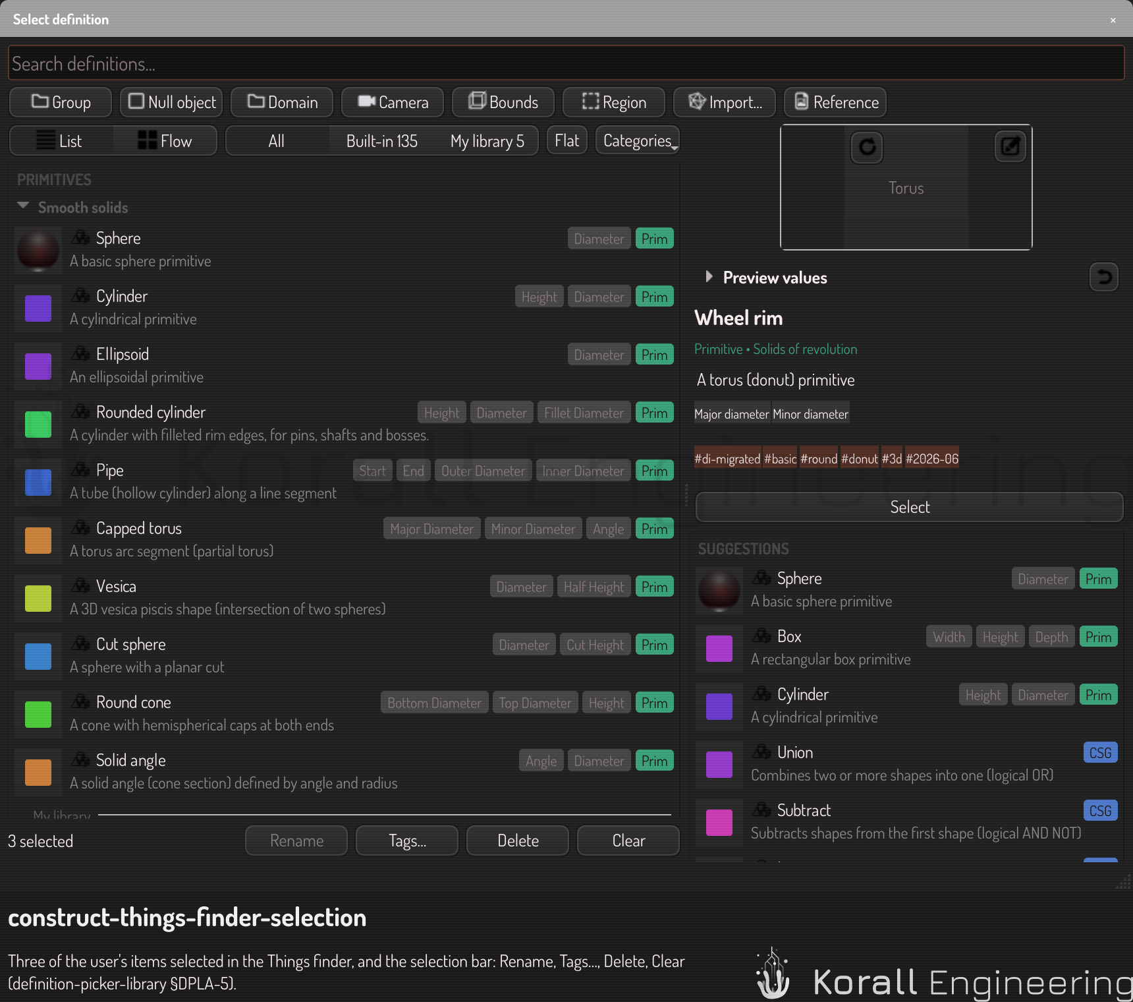The height and width of the screenshot is (1002, 1133).
Task: Click the undo arrow beside Preview values
Action: click(1105, 277)
